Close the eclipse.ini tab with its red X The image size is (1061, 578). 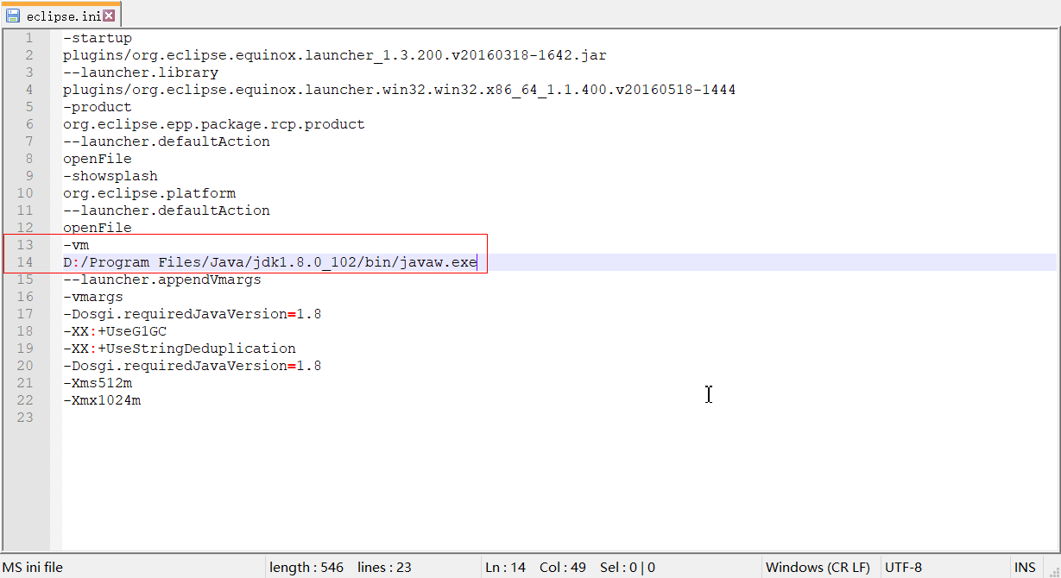[x=109, y=16]
